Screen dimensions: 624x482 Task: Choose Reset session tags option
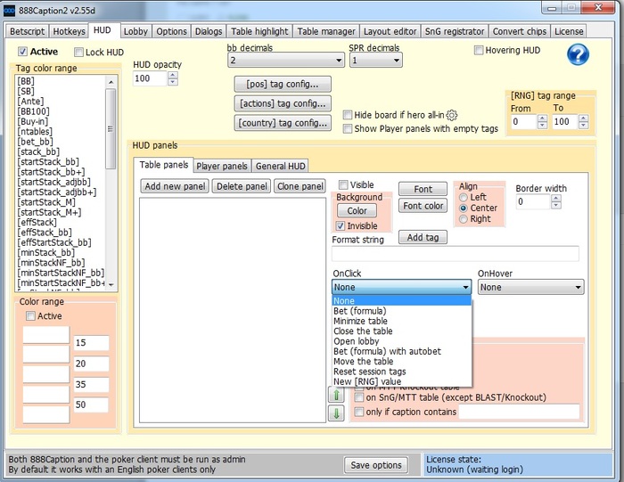click(401, 372)
